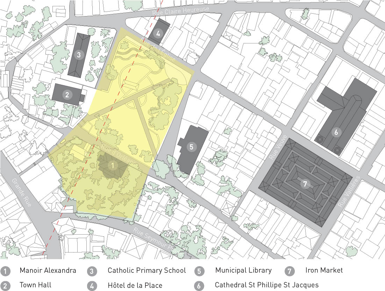Select the 'Grande Rue' street label
This screenshot has height=291, width=385.
[x=21, y=193]
